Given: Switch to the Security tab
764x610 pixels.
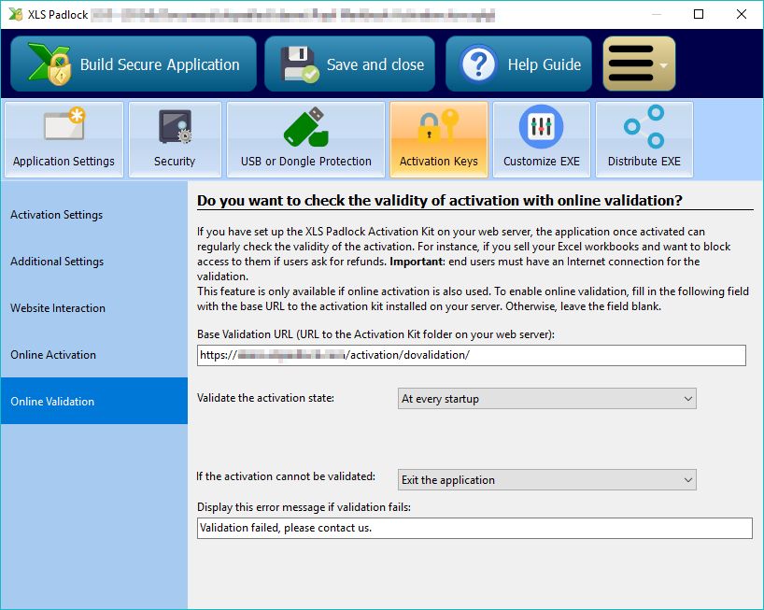Looking at the screenshot, I should 175,140.
